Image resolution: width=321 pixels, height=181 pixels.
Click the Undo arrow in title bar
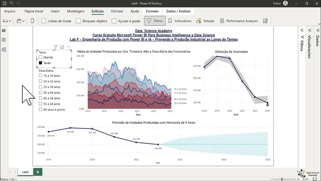(x=12, y=4)
